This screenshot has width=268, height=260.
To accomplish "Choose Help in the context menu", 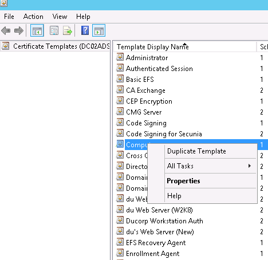I will click(x=174, y=196).
